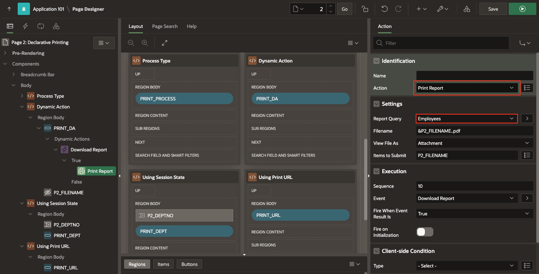Switch to the Processing tree via circular-arrows icon
The height and width of the screenshot is (274, 539).
(40, 26)
